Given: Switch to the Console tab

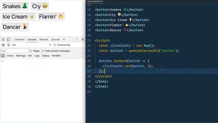Looking at the screenshot, I should coord(32,40).
